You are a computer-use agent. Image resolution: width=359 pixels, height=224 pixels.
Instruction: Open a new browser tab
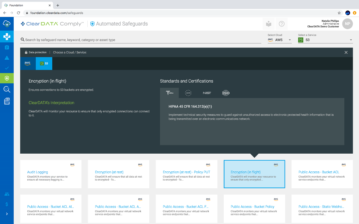[x=58, y=5]
